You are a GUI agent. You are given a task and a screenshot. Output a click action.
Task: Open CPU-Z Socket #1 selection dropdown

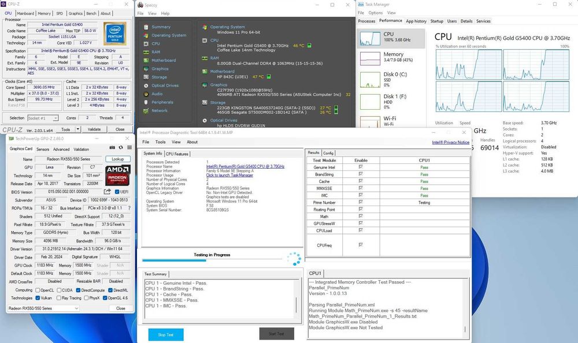[43, 118]
